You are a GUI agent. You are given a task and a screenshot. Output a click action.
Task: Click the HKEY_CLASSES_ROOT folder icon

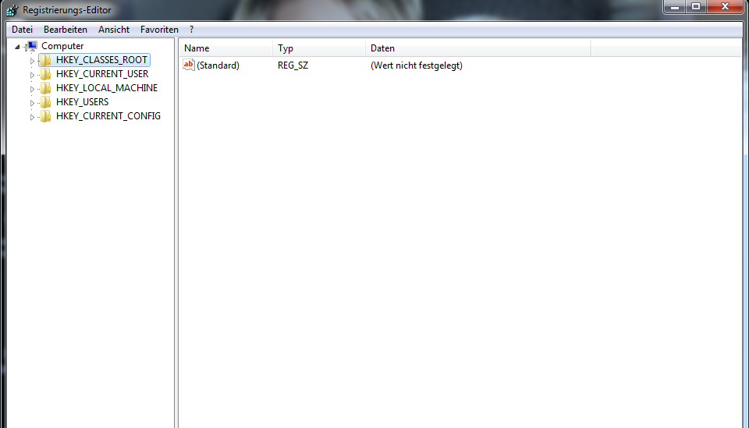[46, 60]
